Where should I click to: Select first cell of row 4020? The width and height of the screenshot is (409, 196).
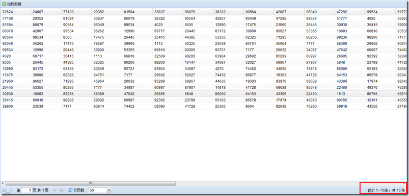16,56
